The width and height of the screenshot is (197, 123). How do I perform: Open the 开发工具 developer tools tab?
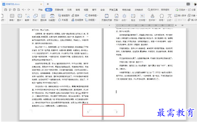point(113,10)
